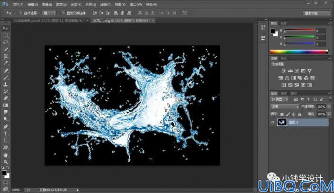Open the Image menu

pyautogui.click(x=46, y=4)
